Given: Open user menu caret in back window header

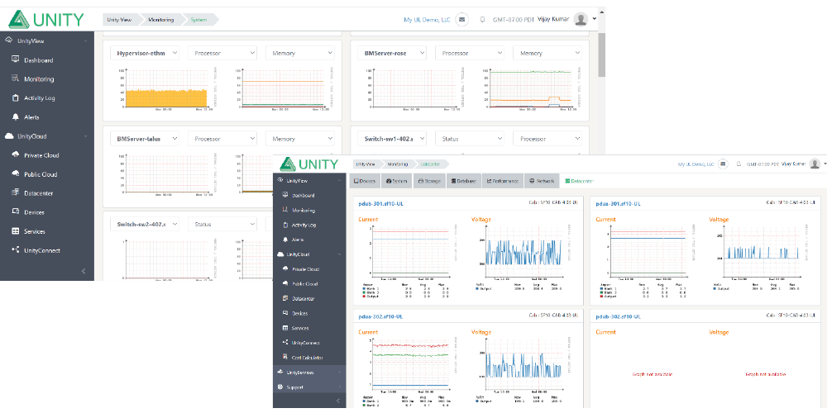Looking at the screenshot, I should click(x=595, y=18).
